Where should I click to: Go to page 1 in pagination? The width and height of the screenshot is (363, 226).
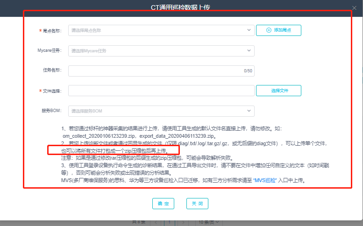(170, 222)
